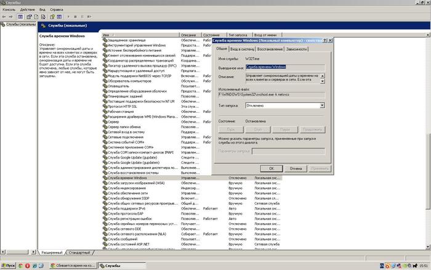Click the 'Стоп' button in the dialog

point(258,129)
